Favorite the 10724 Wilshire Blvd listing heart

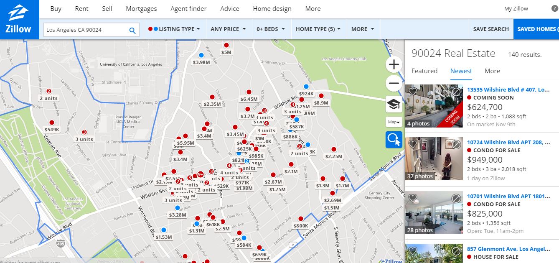413,144
